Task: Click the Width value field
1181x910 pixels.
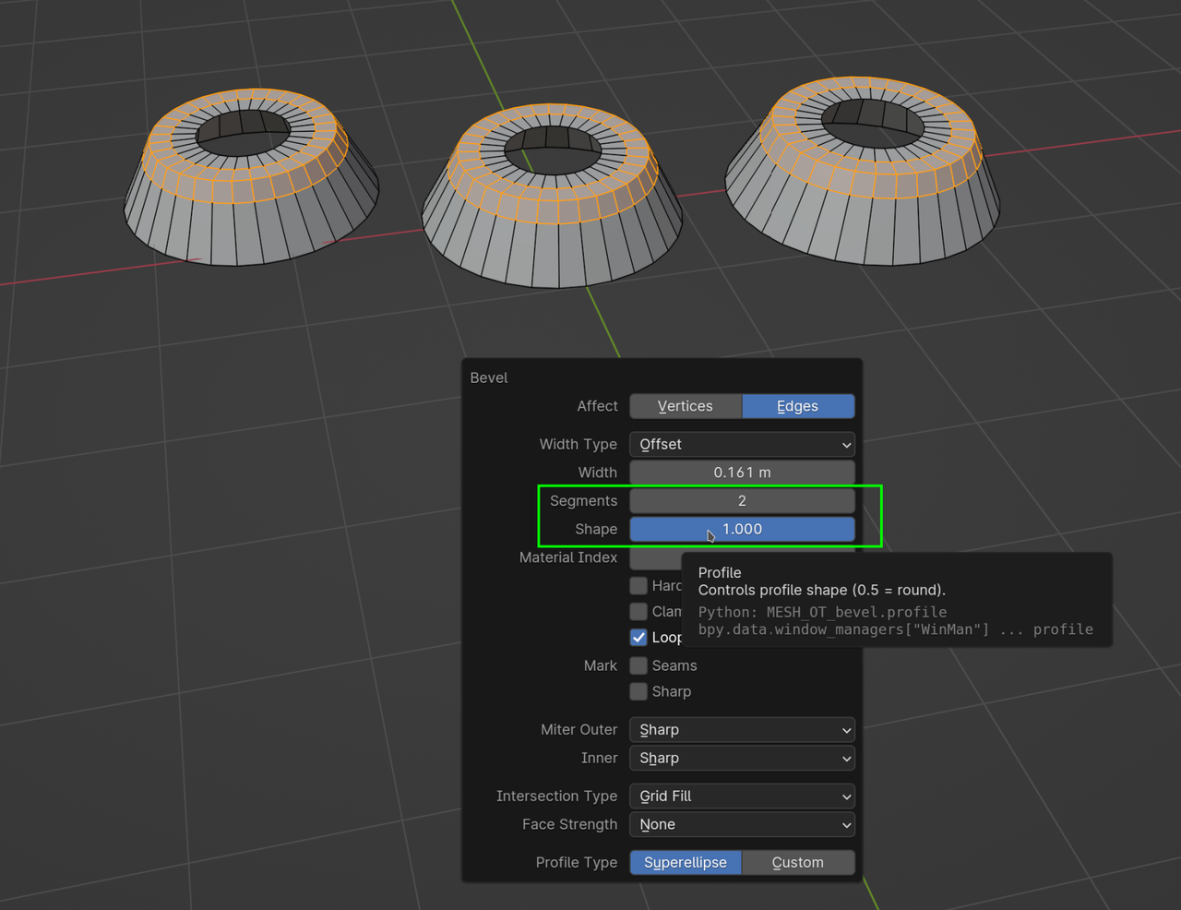Action: point(742,473)
